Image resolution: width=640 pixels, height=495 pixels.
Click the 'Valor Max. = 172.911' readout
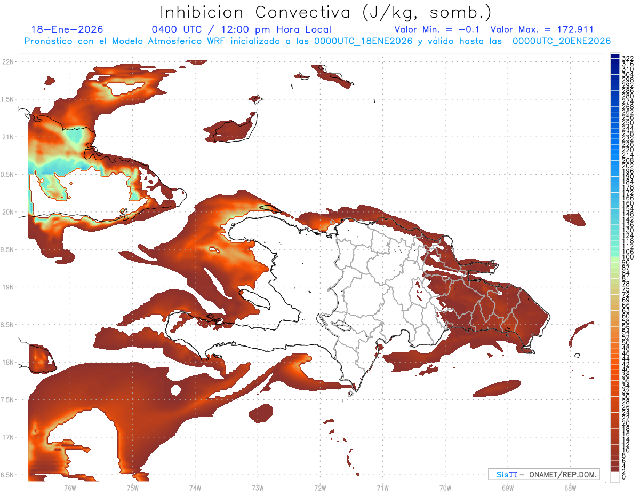tap(542, 29)
